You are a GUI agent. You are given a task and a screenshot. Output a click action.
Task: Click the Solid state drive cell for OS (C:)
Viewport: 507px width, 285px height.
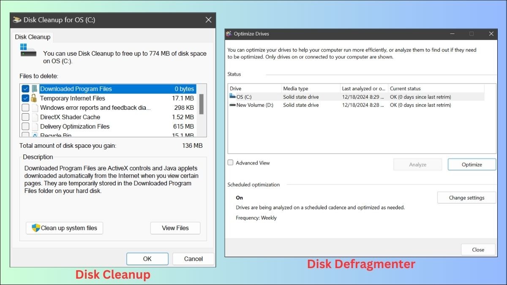(x=301, y=97)
